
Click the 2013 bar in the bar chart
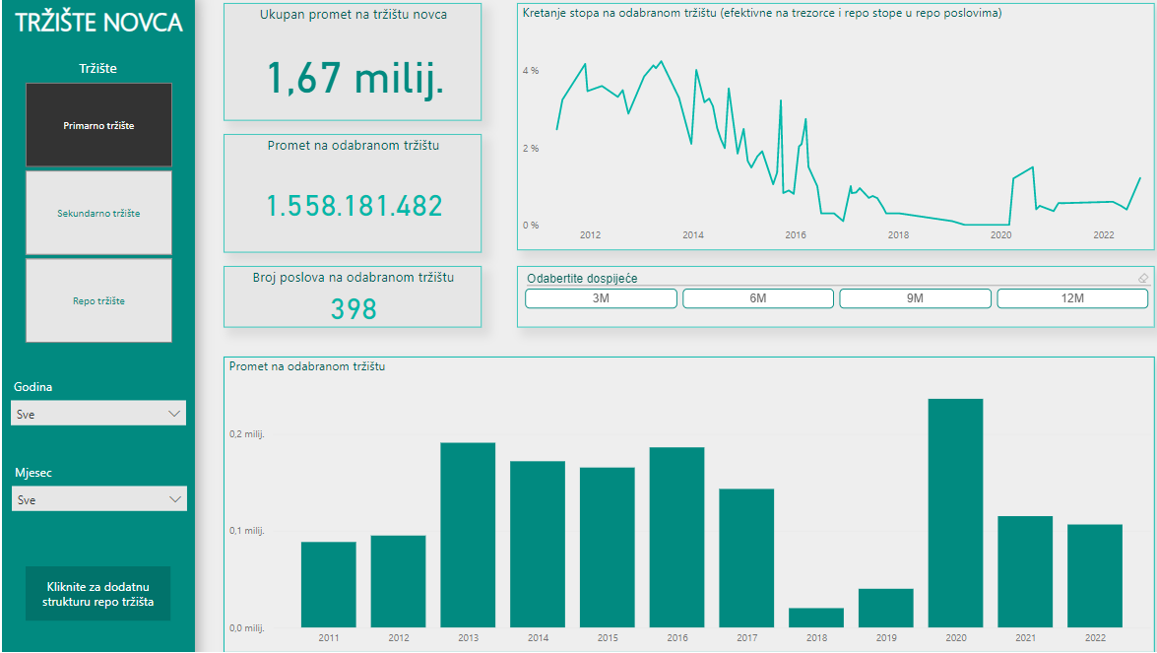coord(468,535)
